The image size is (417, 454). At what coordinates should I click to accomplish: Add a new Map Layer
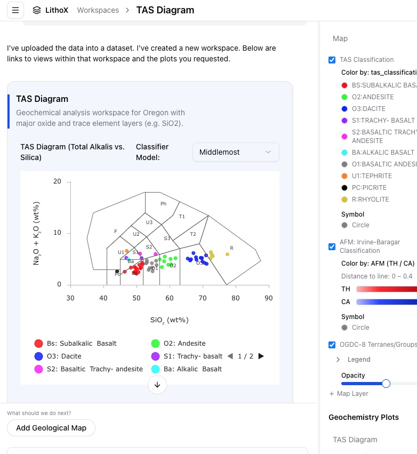(349, 394)
